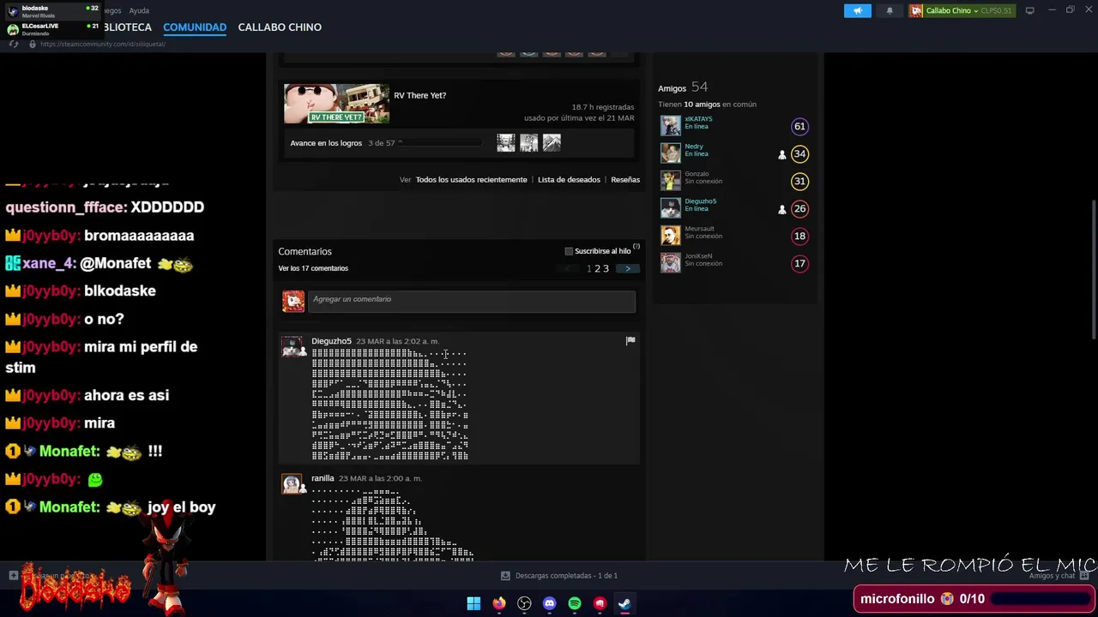Reload the page with refresh icon
Viewport: 1098px width, 617px height.
(14, 44)
